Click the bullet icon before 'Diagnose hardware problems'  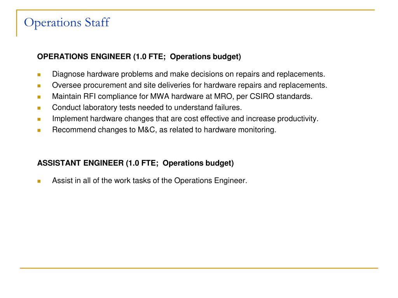click(39, 74)
